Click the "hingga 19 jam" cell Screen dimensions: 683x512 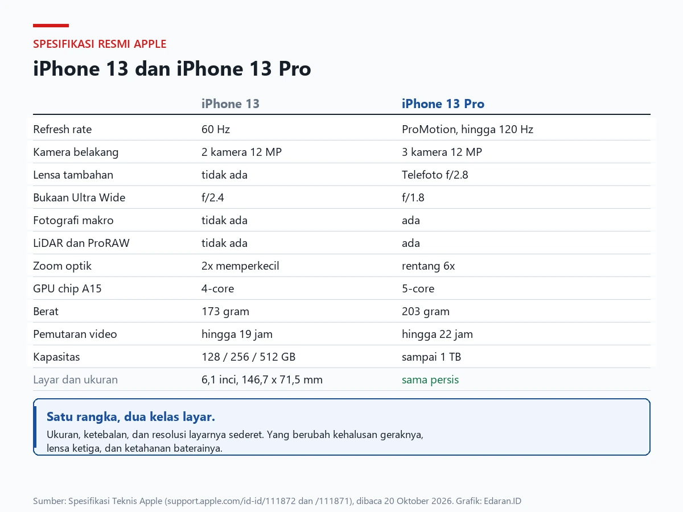(x=237, y=334)
